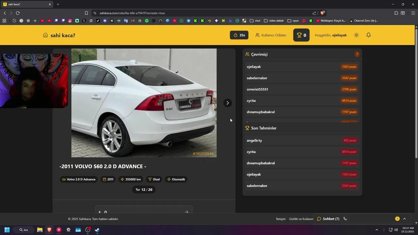Bookmark this page icon
418x235 pixels.
click(86, 13)
